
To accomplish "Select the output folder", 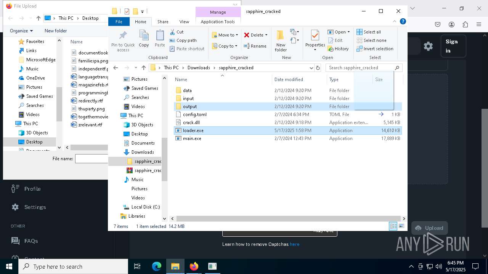I will 288,107.
